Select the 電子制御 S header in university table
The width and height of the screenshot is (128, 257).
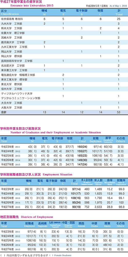[x=81, y=12]
